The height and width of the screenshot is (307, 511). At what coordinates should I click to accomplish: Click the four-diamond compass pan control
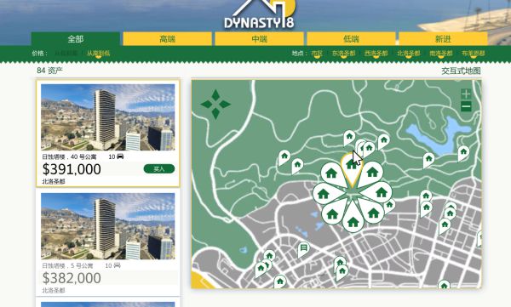click(x=215, y=105)
